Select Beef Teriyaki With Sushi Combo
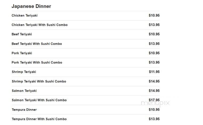Screen dimensions: 203x125 [37, 44]
